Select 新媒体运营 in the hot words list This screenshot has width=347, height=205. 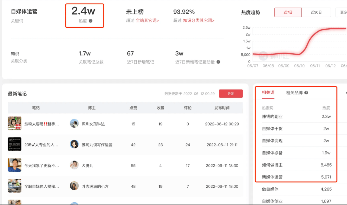[x=272, y=177]
